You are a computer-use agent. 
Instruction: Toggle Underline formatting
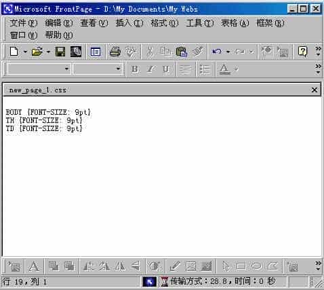pyautogui.click(x=166, y=69)
